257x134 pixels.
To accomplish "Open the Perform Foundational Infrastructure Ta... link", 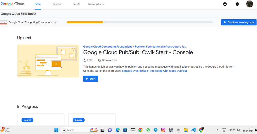I will (x=161, y=47).
